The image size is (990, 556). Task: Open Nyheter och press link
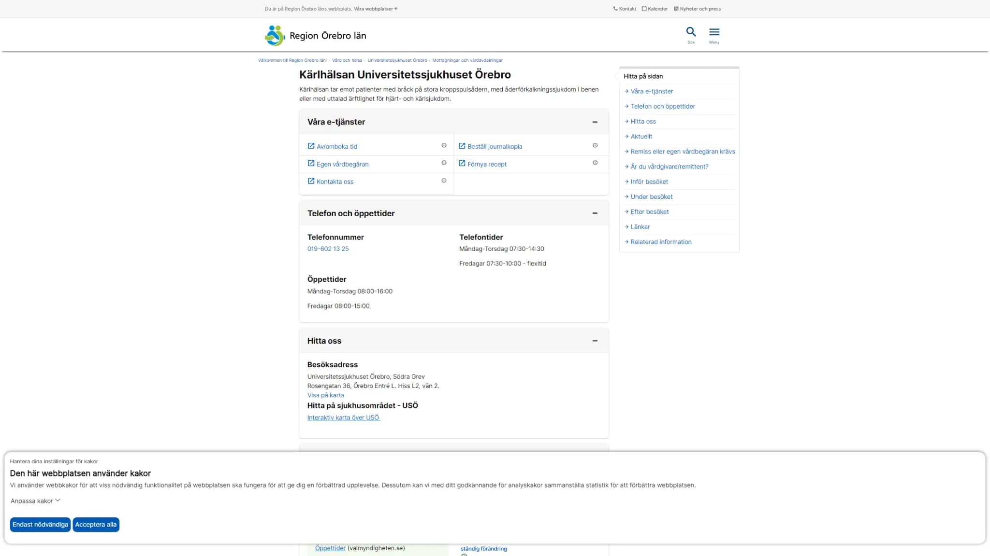[697, 9]
